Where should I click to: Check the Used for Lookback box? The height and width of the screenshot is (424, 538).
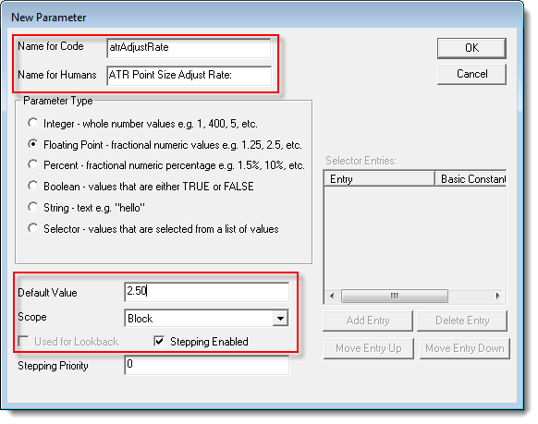point(24,342)
